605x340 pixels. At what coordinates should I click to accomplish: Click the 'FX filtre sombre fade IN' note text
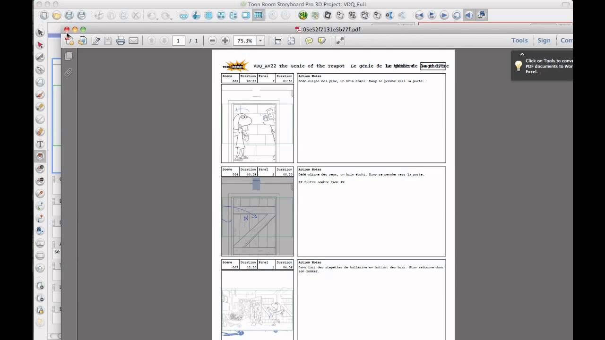pyautogui.click(x=321, y=182)
